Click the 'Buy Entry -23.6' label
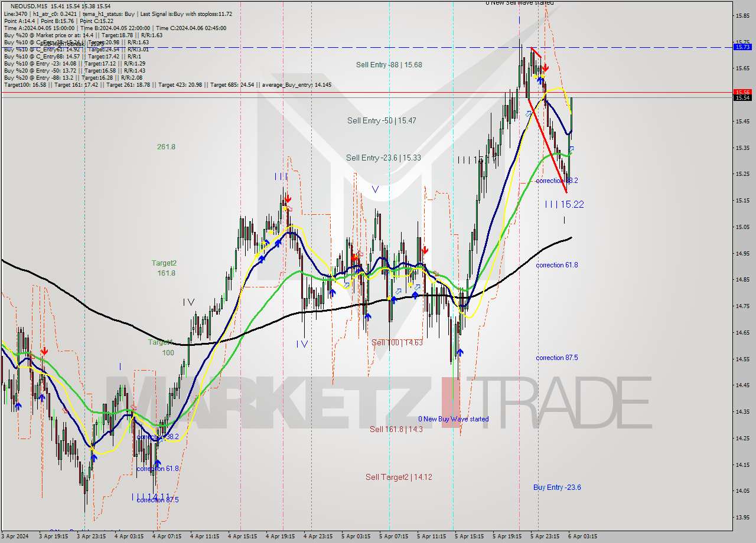 [557, 487]
